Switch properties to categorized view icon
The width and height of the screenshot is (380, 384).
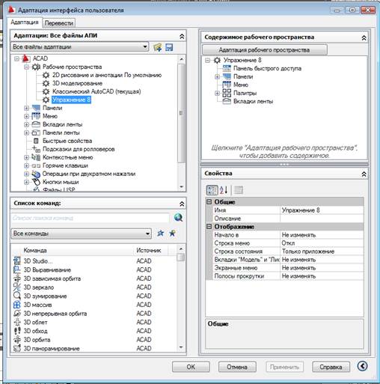(x=212, y=190)
